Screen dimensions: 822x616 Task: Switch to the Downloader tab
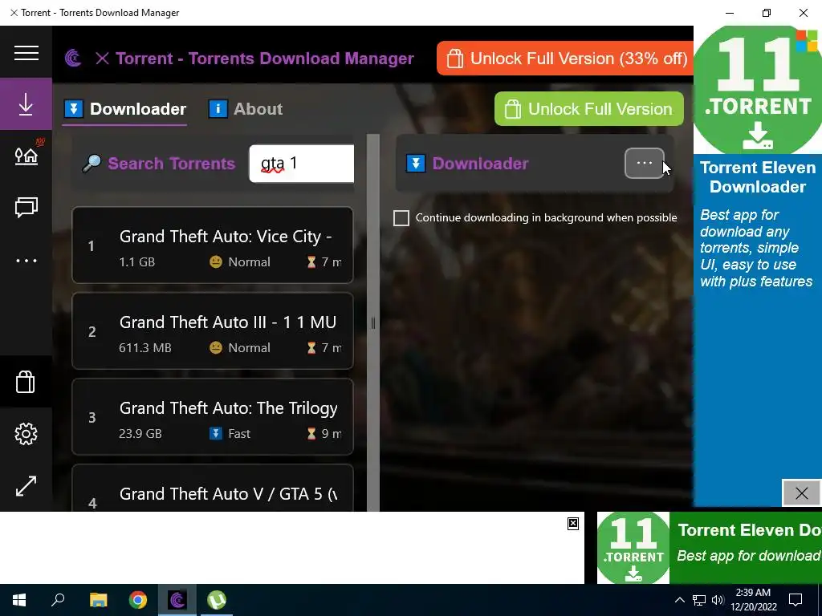click(124, 109)
